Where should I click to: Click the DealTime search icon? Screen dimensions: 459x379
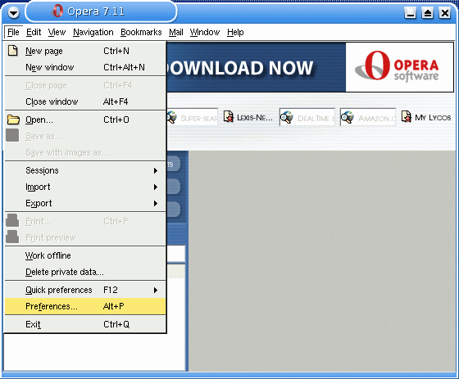[x=287, y=117]
